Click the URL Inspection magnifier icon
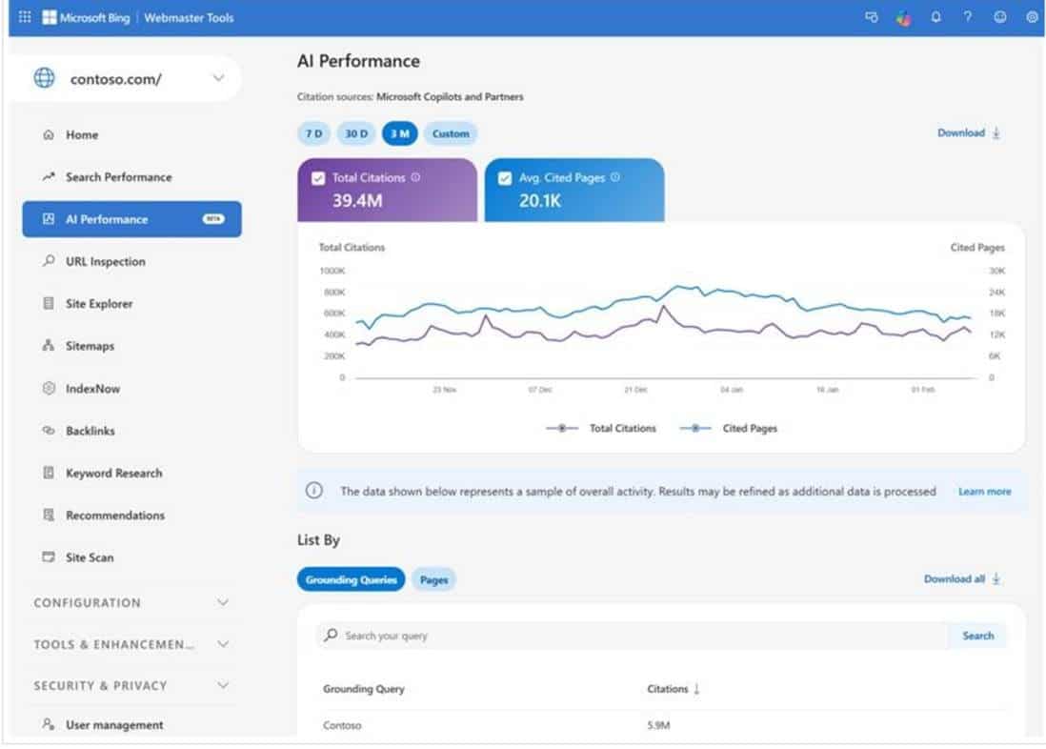 (48, 261)
